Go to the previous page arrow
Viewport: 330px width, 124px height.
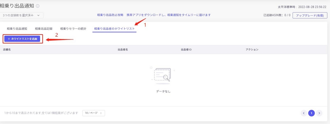coord(304,113)
